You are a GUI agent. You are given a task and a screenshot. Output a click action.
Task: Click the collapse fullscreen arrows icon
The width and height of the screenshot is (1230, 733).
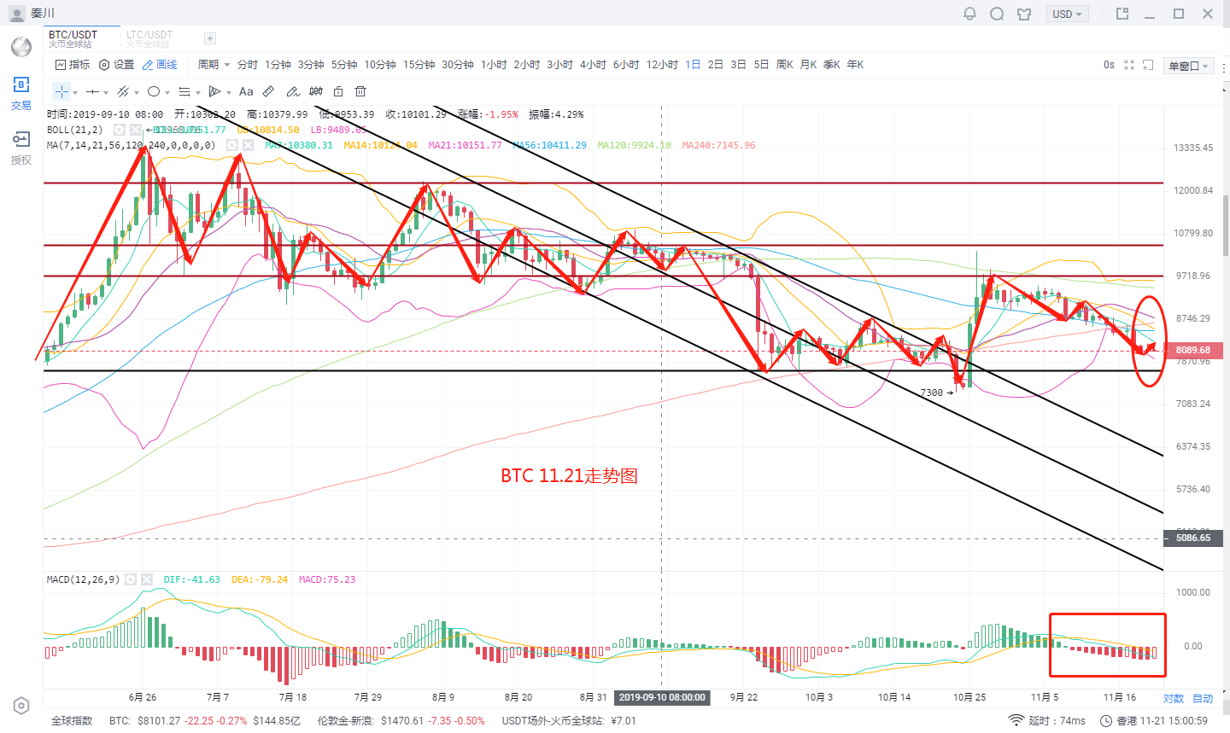(x=1129, y=65)
